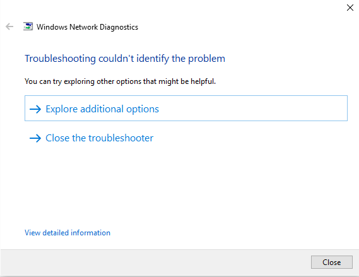Select Close the troubleshooter option
Viewport: 359px width, 277px height.
point(99,138)
